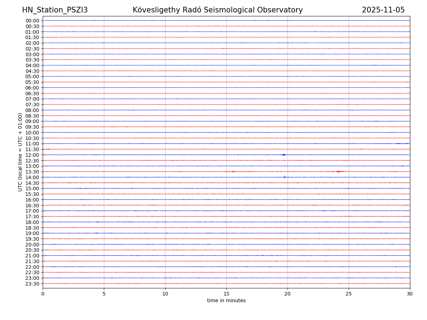Screen dimensions: 427x320
Task: Click the blue spike on the 14:00 trace
Action: [284, 177]
